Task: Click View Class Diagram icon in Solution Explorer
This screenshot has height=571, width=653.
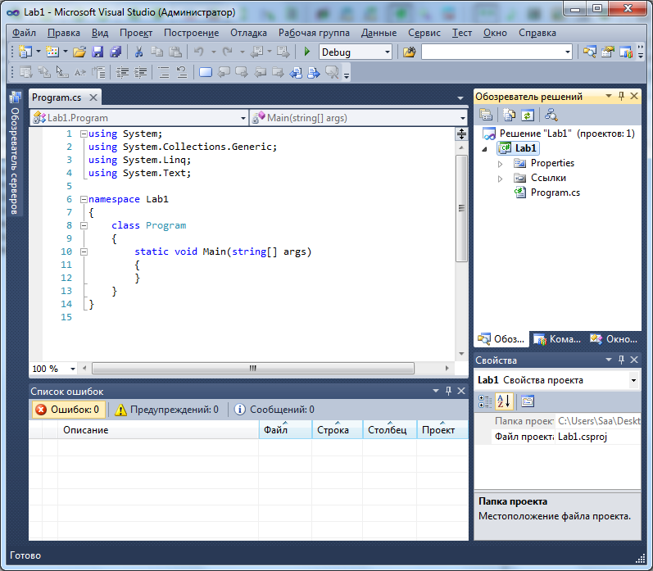Action: (551, 115)
